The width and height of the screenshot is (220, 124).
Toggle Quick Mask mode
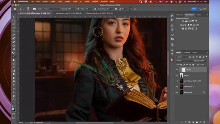tap(14, 114)
